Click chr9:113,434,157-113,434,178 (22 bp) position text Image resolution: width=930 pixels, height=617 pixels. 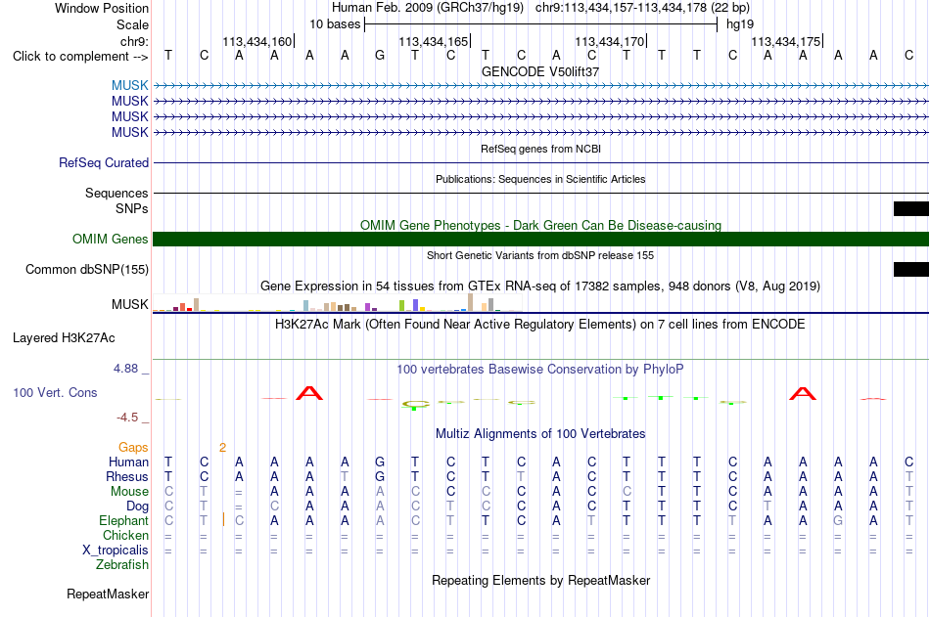tap(642, 8)
